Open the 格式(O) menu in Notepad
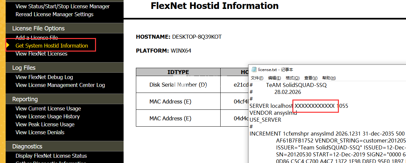 292,78
